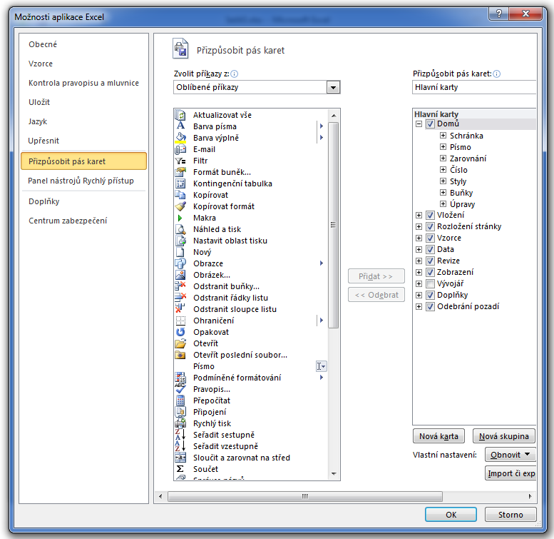
Task: Collapse the Domů tree node
Action: (419, 124)
